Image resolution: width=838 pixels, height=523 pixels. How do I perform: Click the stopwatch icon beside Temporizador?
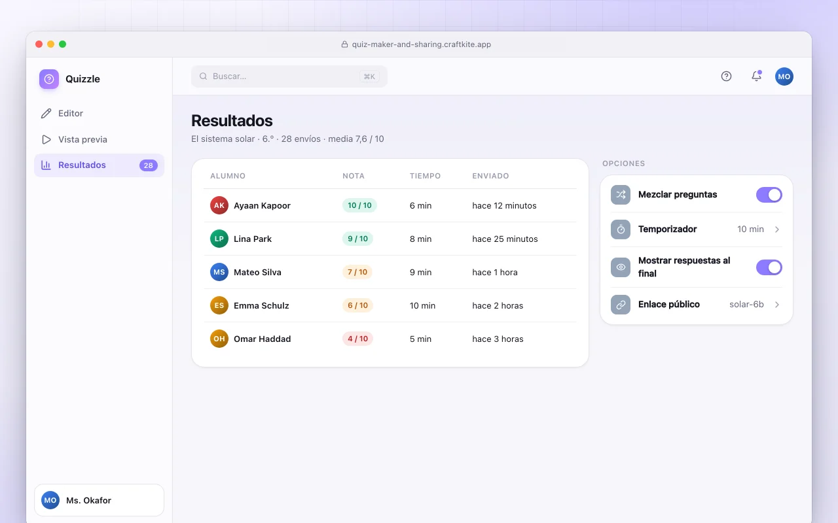coord(621,229)
